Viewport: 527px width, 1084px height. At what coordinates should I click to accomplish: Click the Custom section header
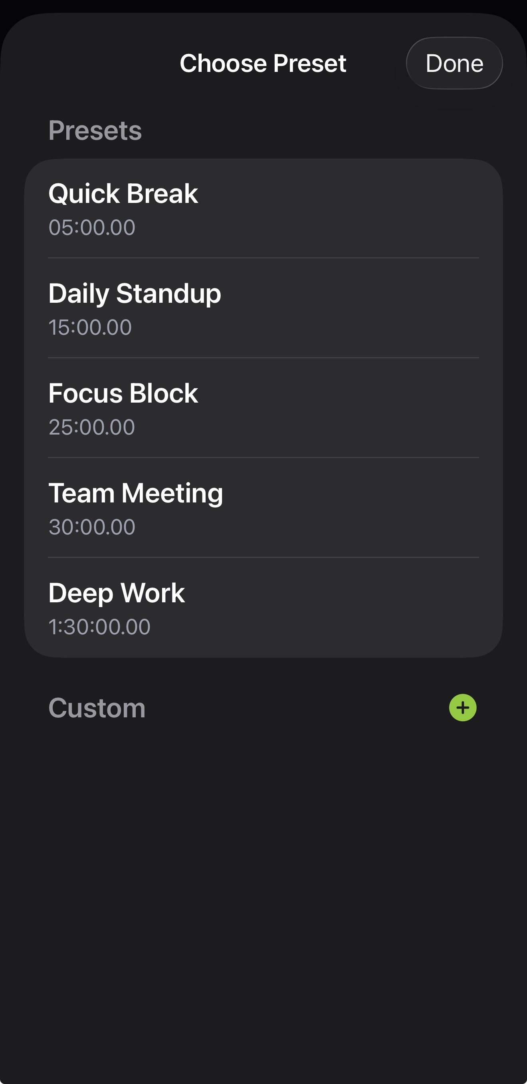click(97, 708)
